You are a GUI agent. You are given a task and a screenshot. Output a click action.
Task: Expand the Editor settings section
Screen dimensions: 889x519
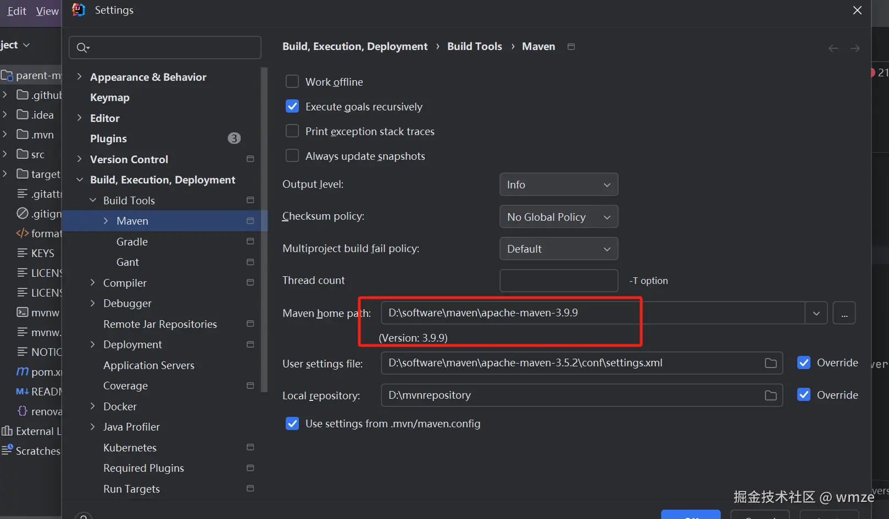(80, 118)
